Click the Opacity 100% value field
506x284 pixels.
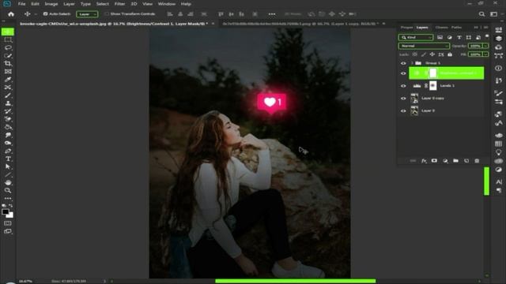point(475,46)
